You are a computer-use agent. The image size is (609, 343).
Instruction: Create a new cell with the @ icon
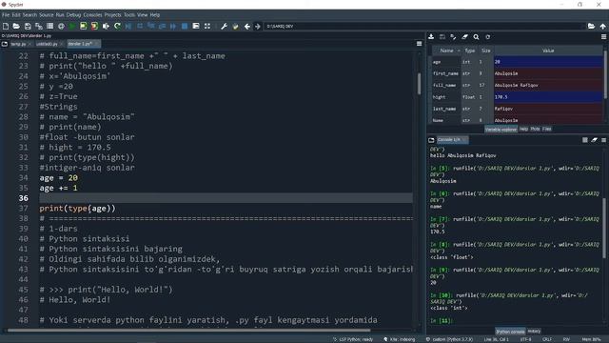(61, 26)
